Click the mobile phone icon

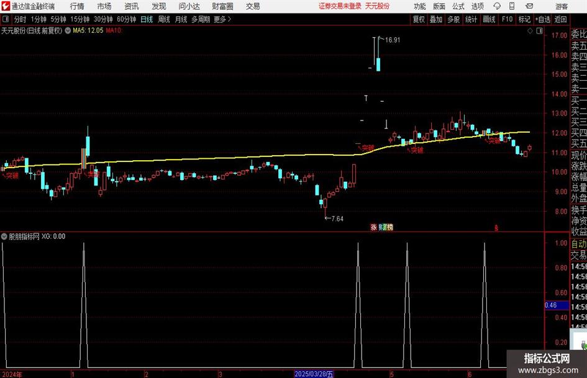click(x=512, y=6)
